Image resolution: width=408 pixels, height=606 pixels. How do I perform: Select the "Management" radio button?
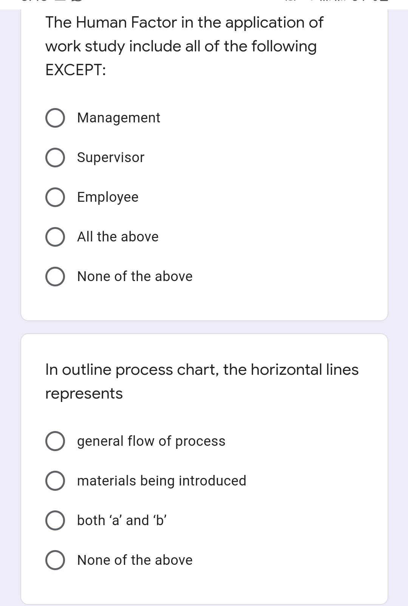(55, 117)
